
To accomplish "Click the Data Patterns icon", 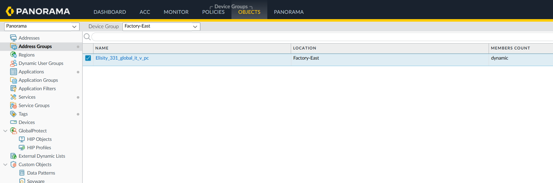I will (x=22, y=173).
